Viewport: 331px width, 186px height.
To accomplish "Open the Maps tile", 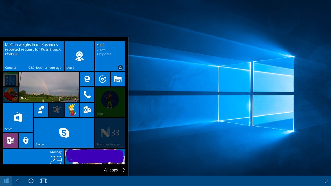I will 79,56.
